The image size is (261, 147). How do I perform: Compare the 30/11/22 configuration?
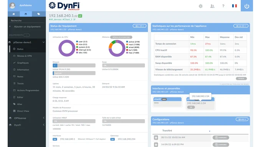[221, 137]
